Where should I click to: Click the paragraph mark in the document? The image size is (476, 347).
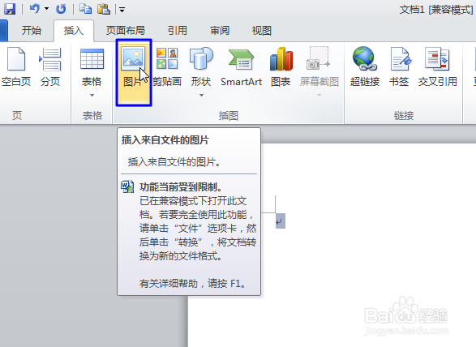coord(280,221)
